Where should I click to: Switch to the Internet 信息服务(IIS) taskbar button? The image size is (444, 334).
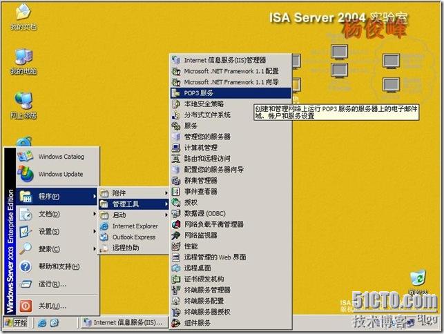coord(124,322)
